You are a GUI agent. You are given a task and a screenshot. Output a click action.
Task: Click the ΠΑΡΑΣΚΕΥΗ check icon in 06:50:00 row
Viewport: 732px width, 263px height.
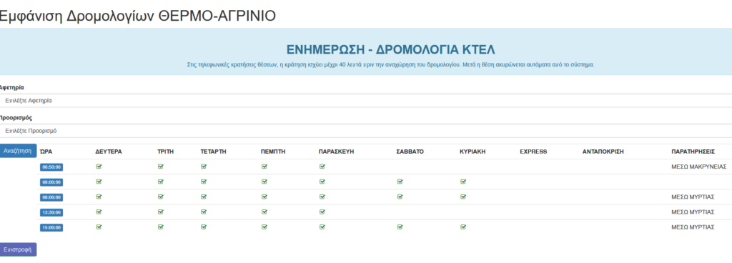point(322,167)
